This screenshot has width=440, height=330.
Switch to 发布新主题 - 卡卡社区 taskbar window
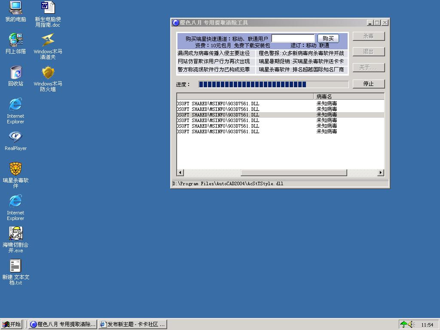133,324
